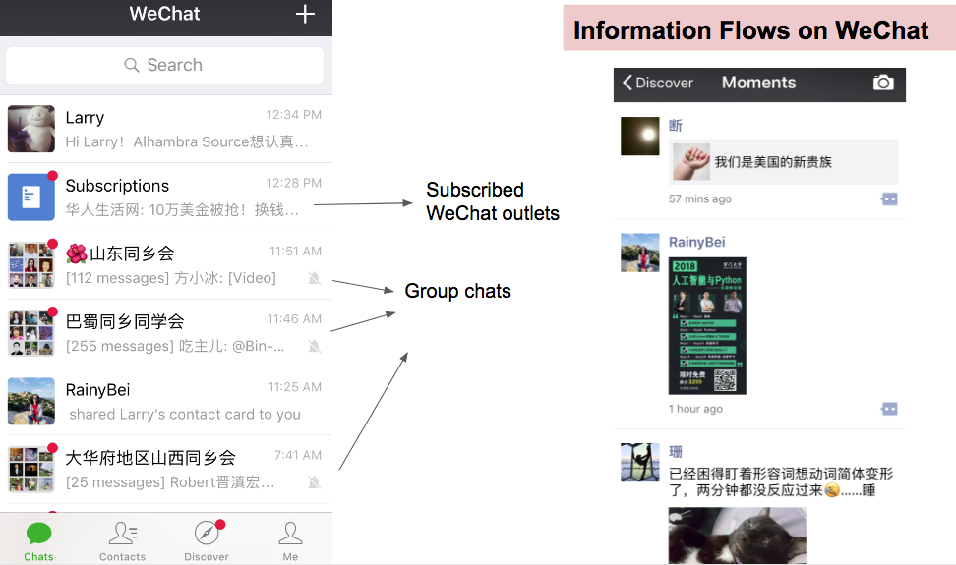The width and height of the screenshot is (956, 565).
Task: Open the Subscriptions document icon
Action: [31, 197]
